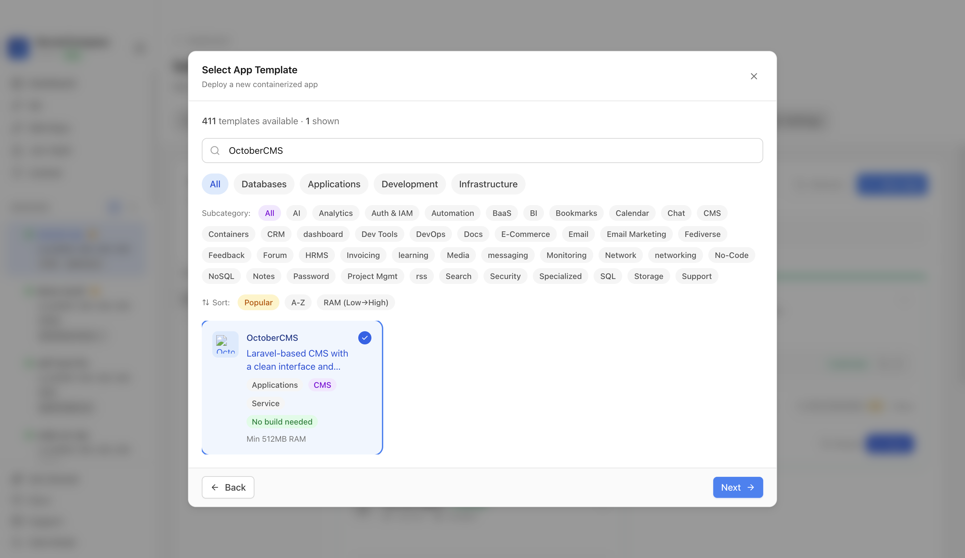
Task: Filter by rss subcategory
Action: pos(421,276)
